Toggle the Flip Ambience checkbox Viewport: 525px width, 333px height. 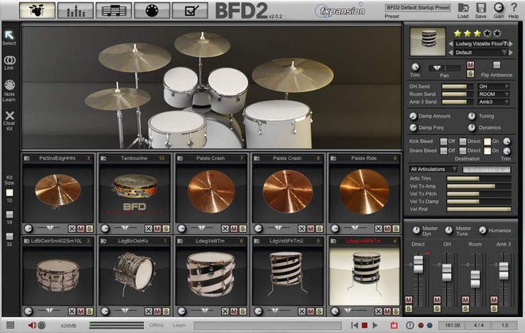496,64
